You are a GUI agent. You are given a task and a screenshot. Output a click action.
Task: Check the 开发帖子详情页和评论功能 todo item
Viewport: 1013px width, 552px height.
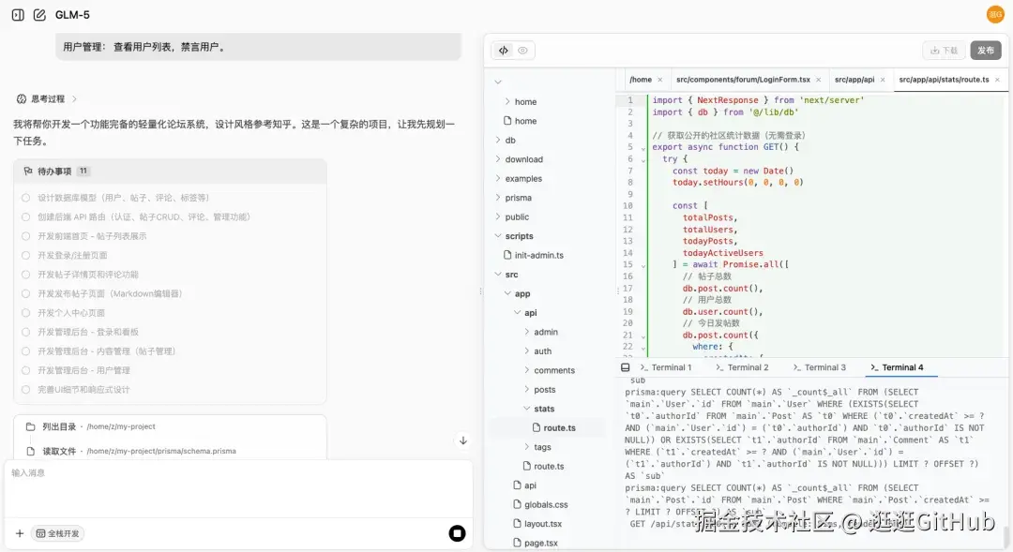[x=26, y=275]
